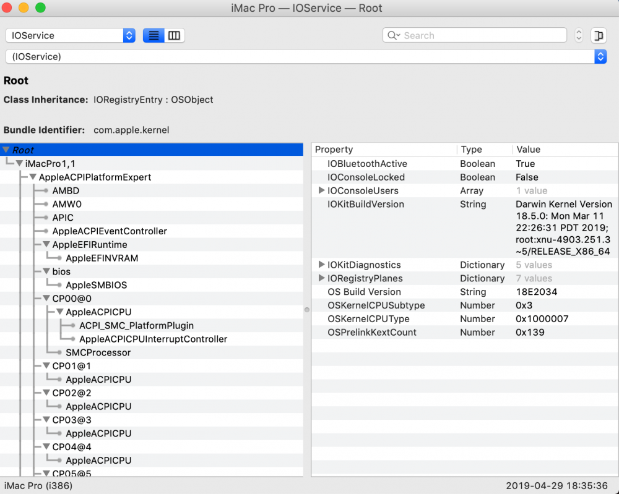Switch to list (hierarchical) view mode
This screenshot has width=619, height=494.
[x=154, y=35]
